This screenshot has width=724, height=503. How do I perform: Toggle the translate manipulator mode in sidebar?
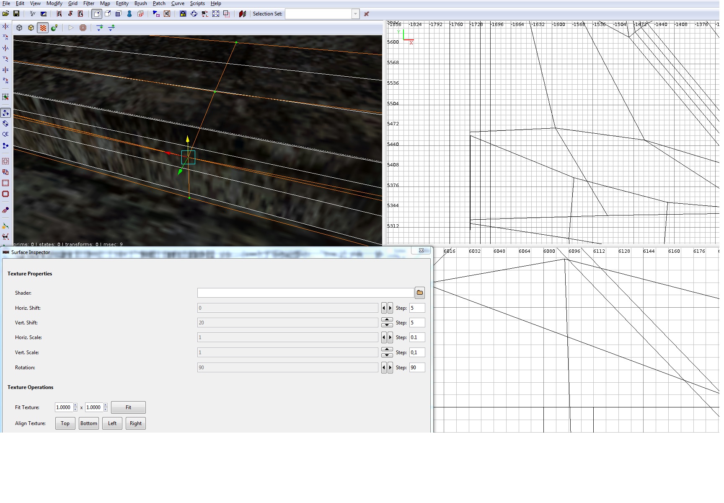pos(5,113)
